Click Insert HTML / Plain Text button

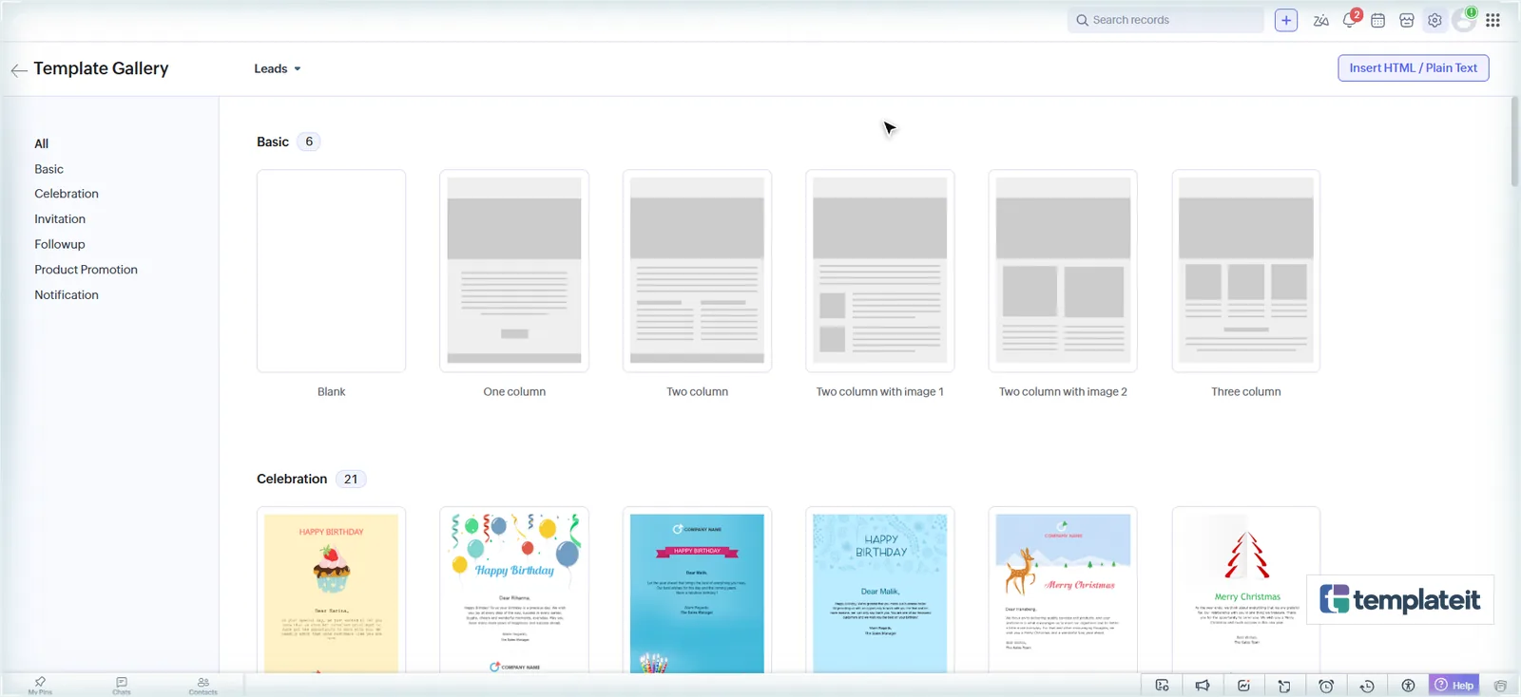1414,68
